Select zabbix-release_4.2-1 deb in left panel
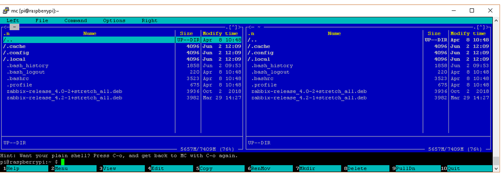This screenshot has width=502, height=174. 122,98
